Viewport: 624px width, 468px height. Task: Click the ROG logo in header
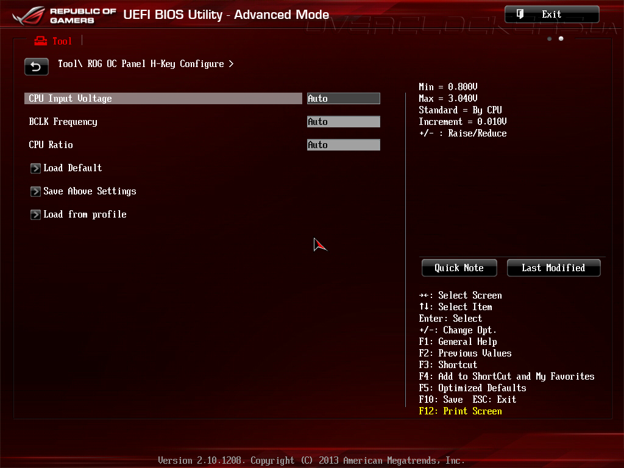[x=28, y=15]
